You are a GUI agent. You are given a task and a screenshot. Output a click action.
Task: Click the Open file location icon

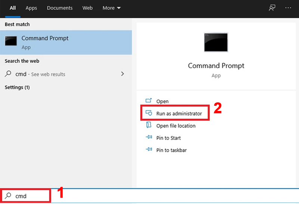[x=148, y=125]
